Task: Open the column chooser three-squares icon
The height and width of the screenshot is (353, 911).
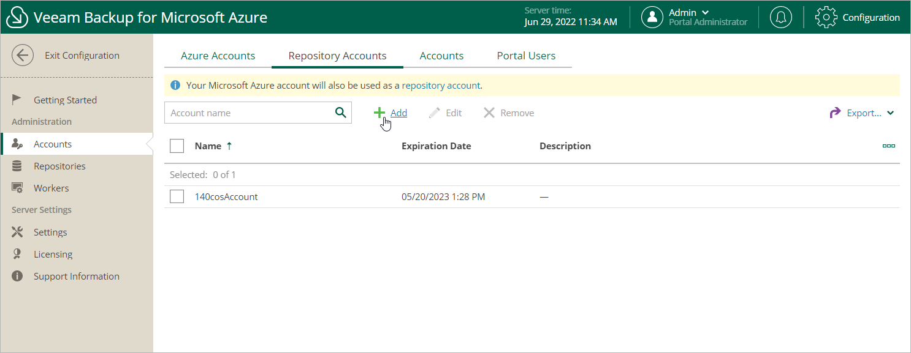Action: click(x=889, y=146)
